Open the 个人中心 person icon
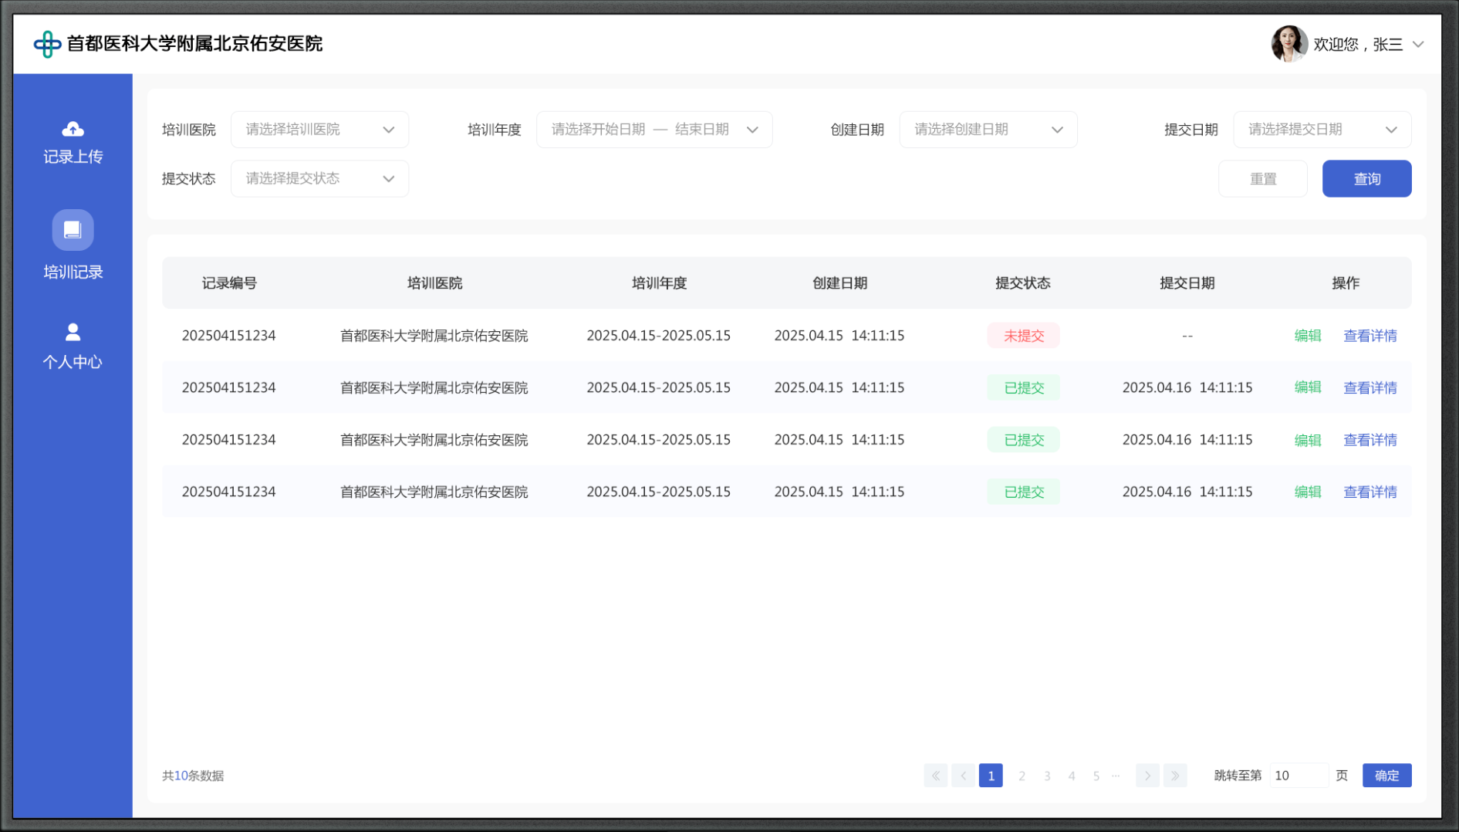 [x=73, y=332]
